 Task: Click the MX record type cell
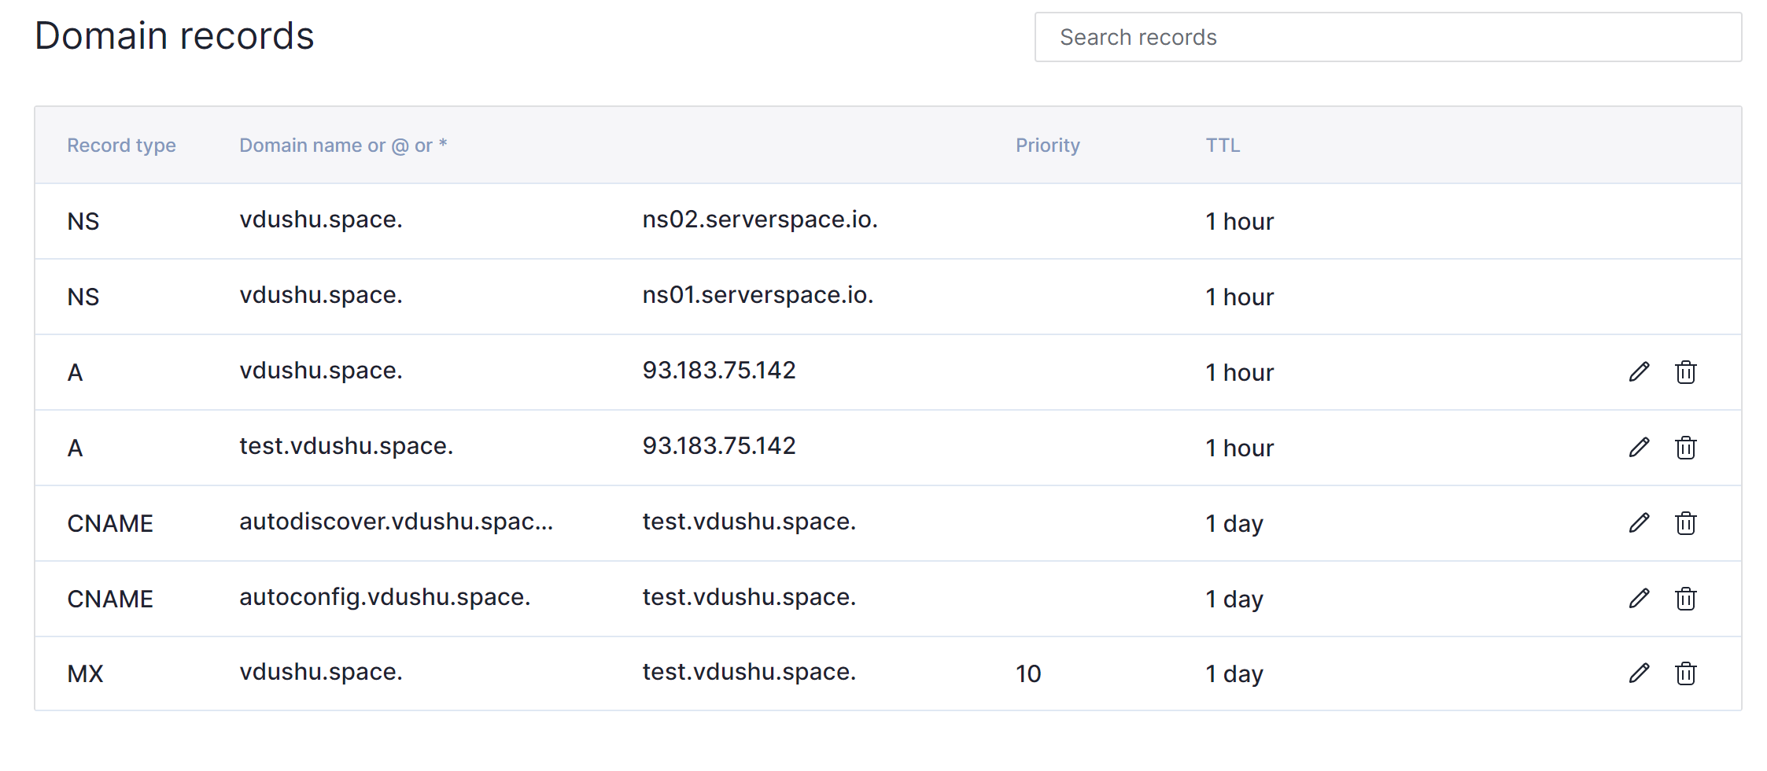coord(85,674)
